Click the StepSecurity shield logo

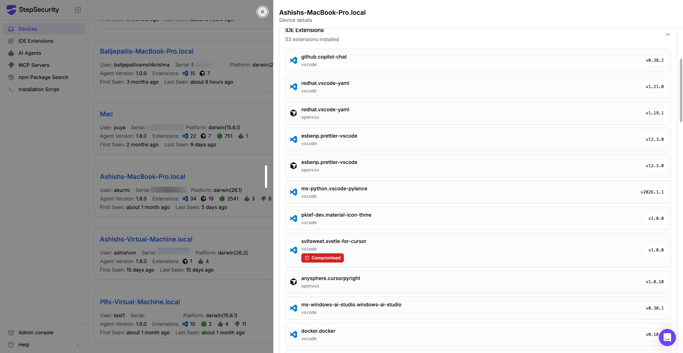11,10
